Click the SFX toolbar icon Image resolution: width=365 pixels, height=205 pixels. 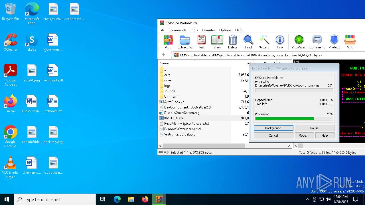pyautogui.click(x=350, y=42)
